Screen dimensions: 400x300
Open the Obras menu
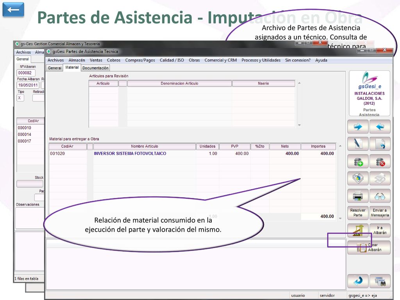coord(194,60)
